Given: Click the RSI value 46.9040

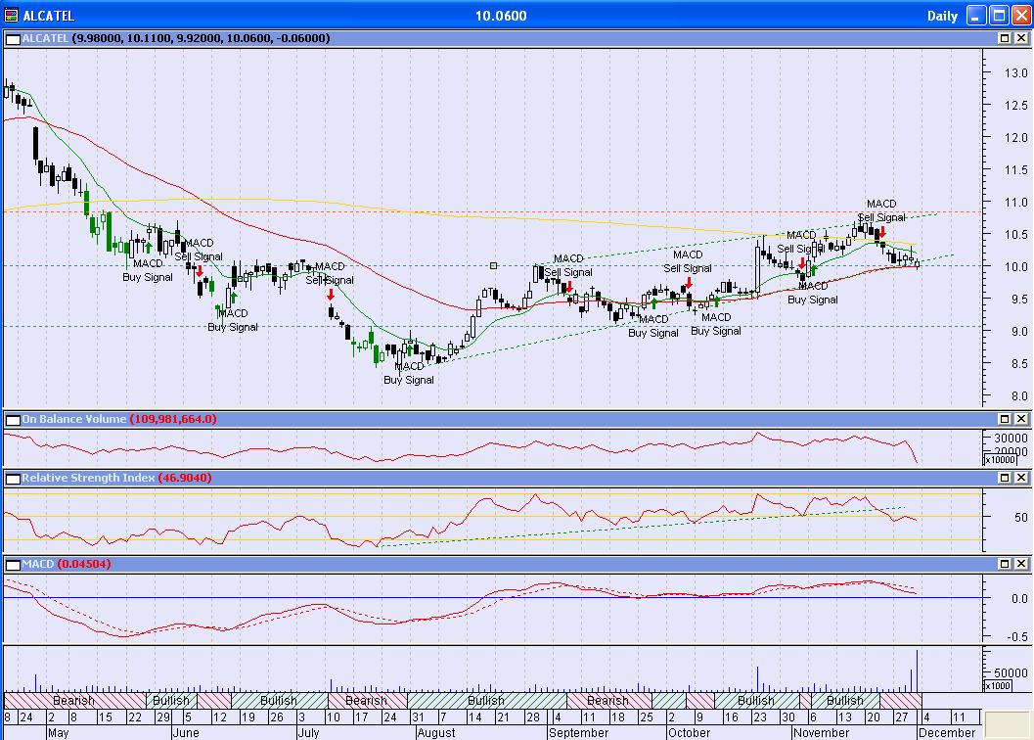Looking at the screenshot, I should tap(185, 478).
